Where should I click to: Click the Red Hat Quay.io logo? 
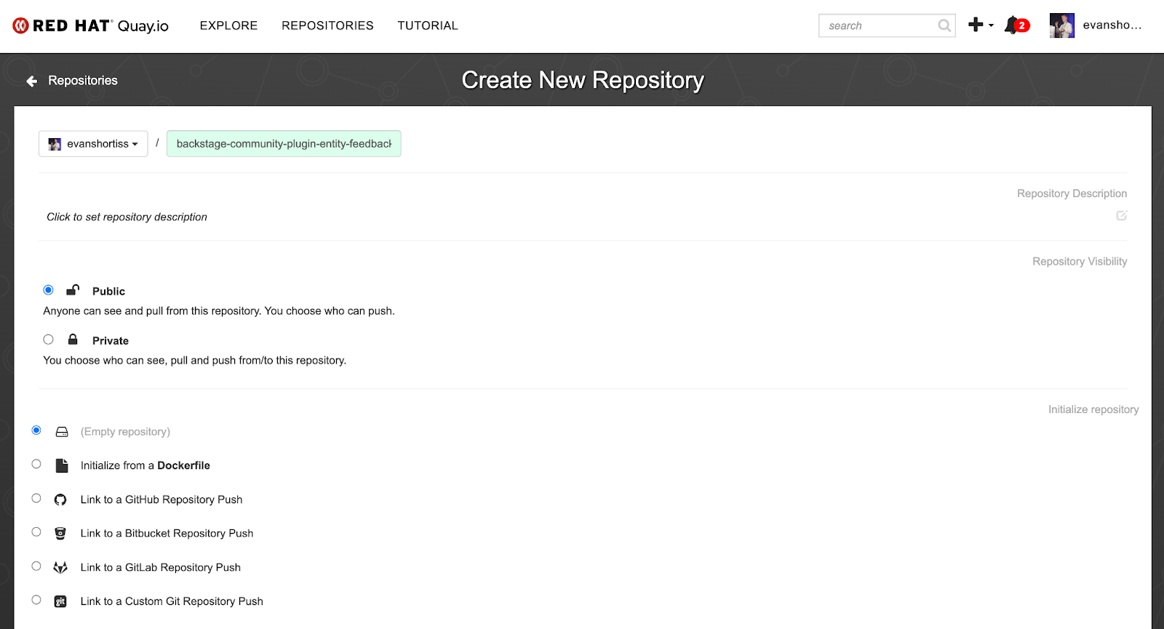(x=91, y=25)
